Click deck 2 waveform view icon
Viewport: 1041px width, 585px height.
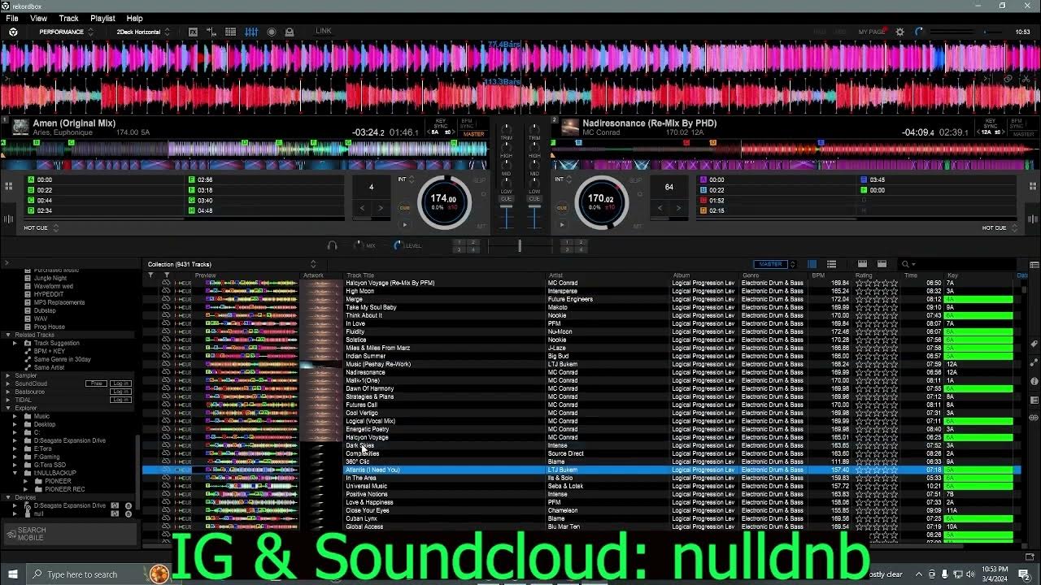click(x=1033, y=219)
